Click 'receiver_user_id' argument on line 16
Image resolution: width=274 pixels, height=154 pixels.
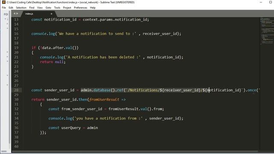coord(160,34)
